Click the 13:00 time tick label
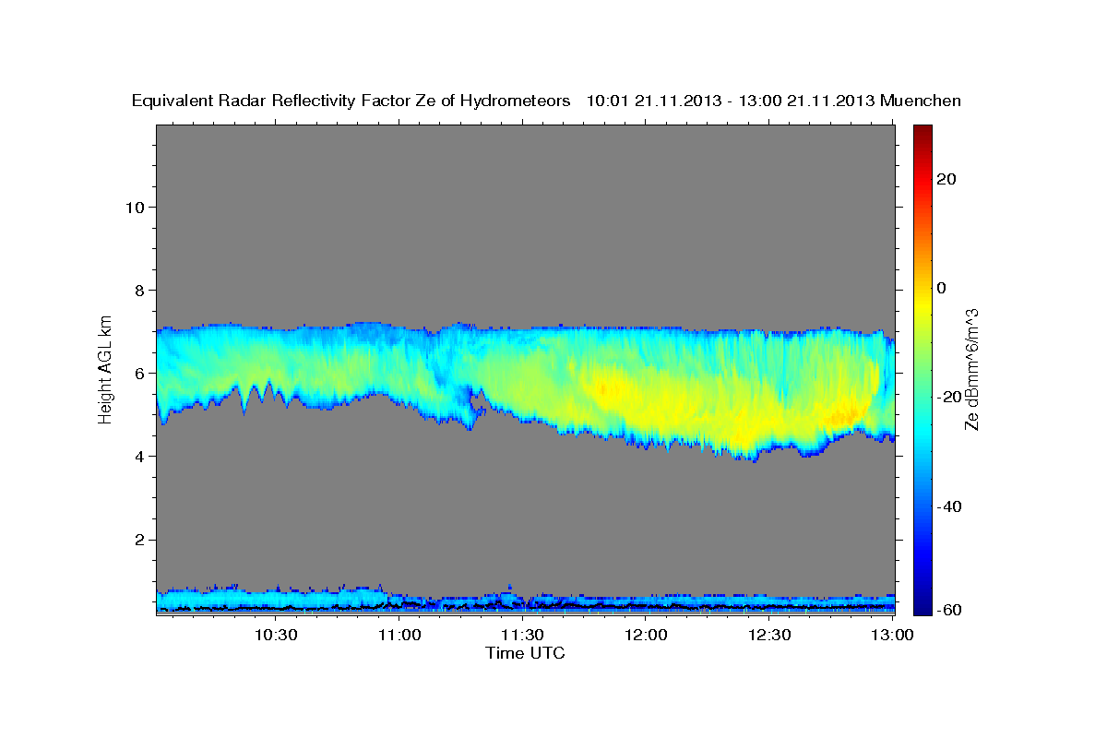The width and height of the screenshot is (1107, 738). tap(893, 635)
